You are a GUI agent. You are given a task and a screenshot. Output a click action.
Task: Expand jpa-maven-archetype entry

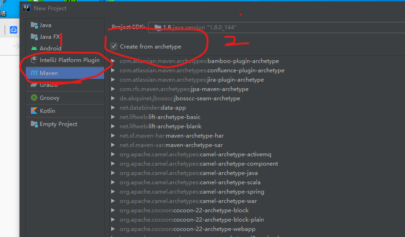(x=113, y=89)
